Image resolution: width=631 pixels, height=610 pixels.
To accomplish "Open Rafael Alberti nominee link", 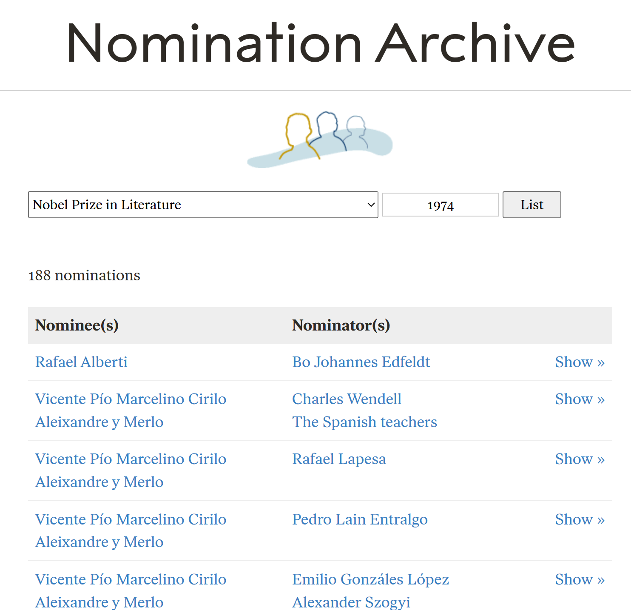I will pyautogui.click(x=81, y=362).
